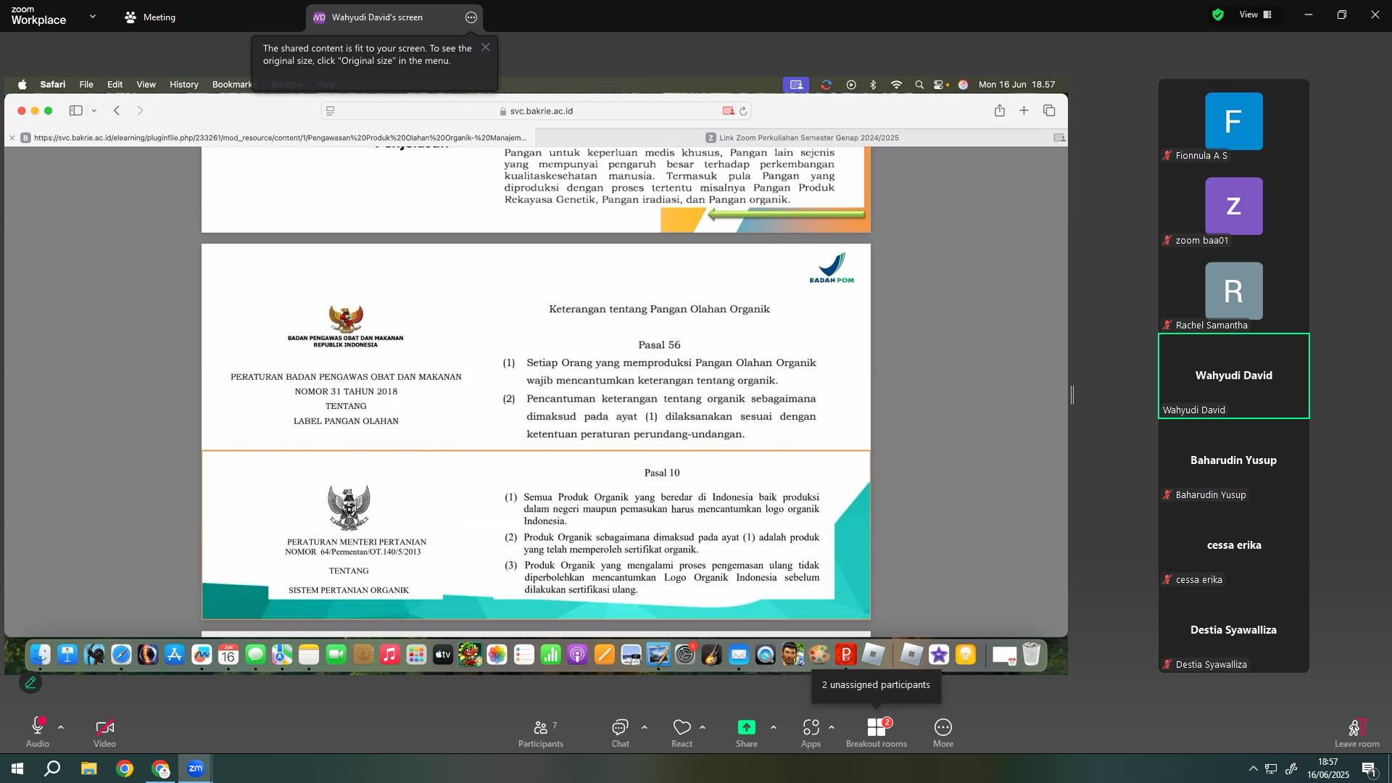
Task: Expand apps options arrow beside Apps
Action: [832, 727]
